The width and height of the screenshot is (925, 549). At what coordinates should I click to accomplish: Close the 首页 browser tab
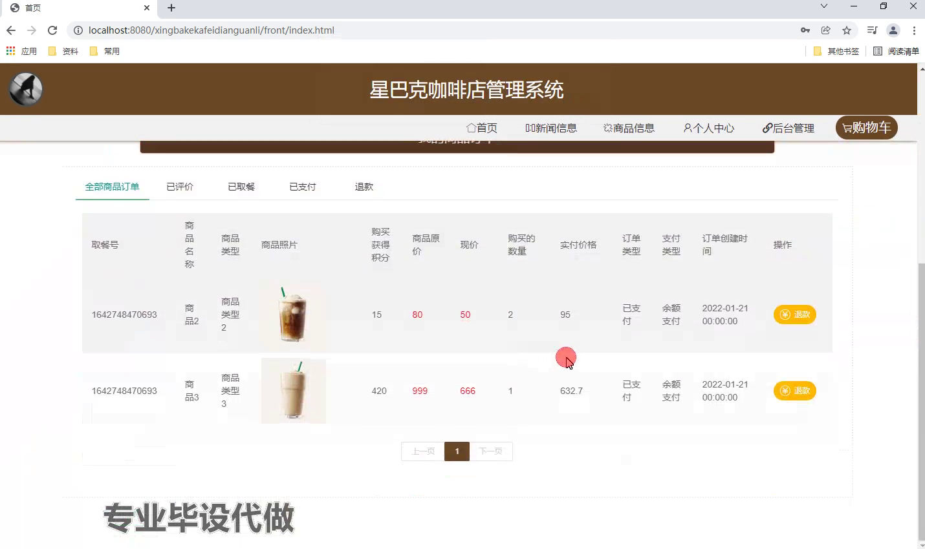[x=147, y=8]
